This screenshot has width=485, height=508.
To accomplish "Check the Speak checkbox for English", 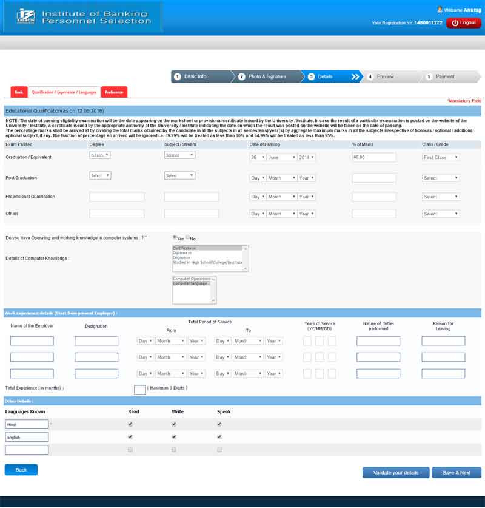I will (219, 437).
